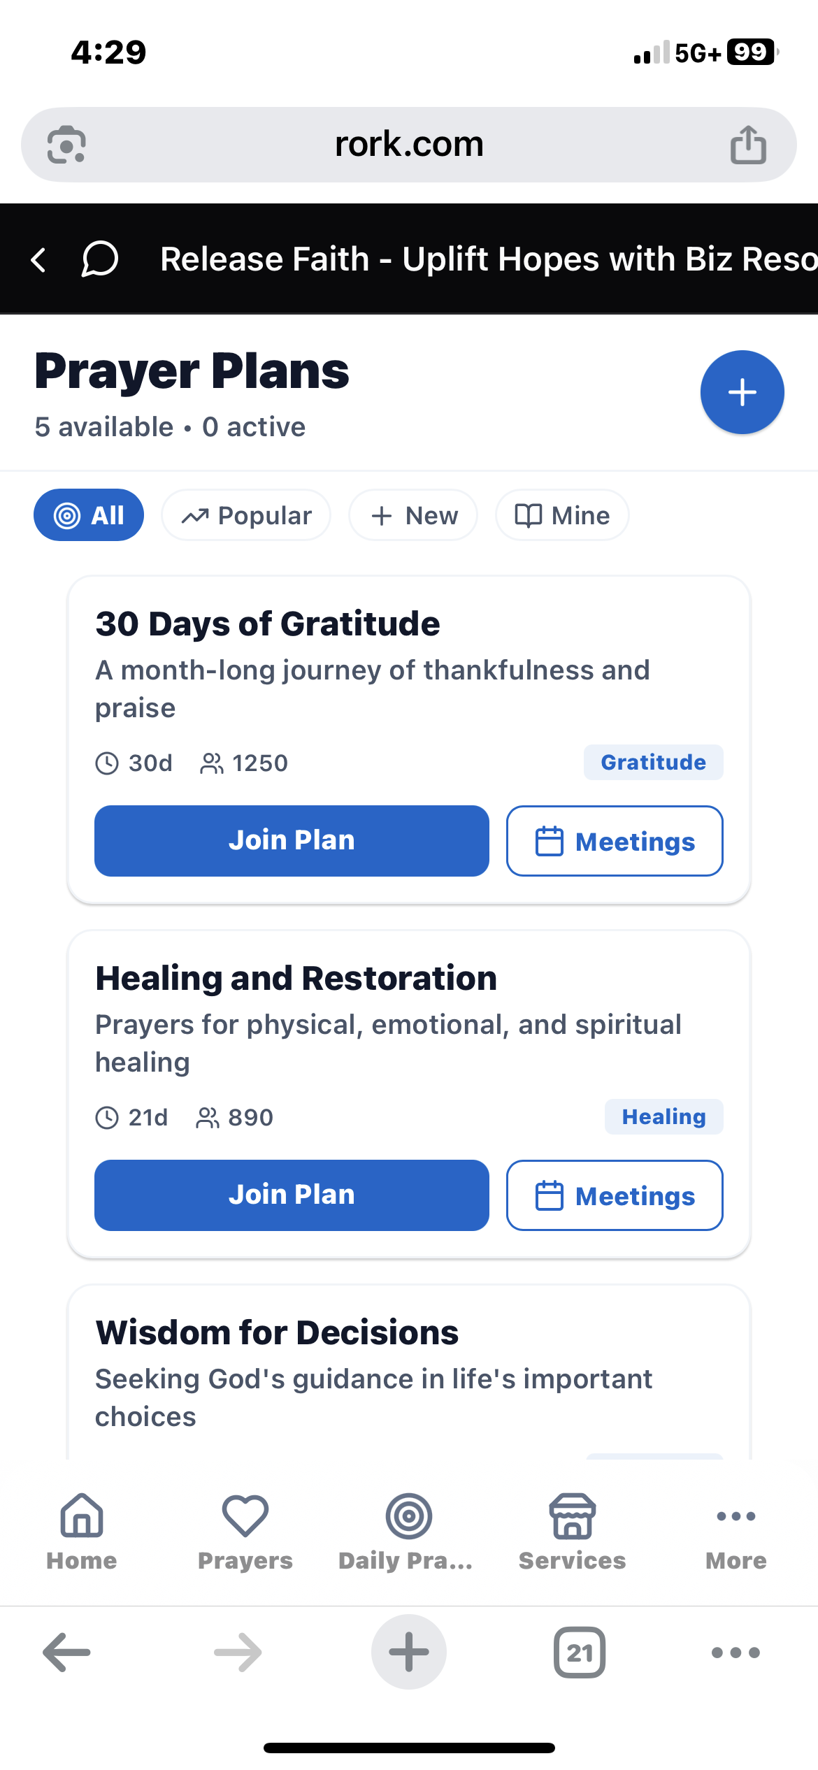Viewport: 818px width, 1770px height.
Task: View Meetings for Healing and Restoration
Action: [615, 1195]
